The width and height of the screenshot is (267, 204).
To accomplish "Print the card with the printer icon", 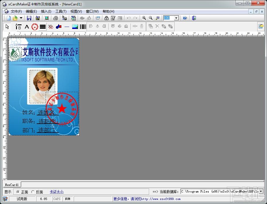I will 56,18.
